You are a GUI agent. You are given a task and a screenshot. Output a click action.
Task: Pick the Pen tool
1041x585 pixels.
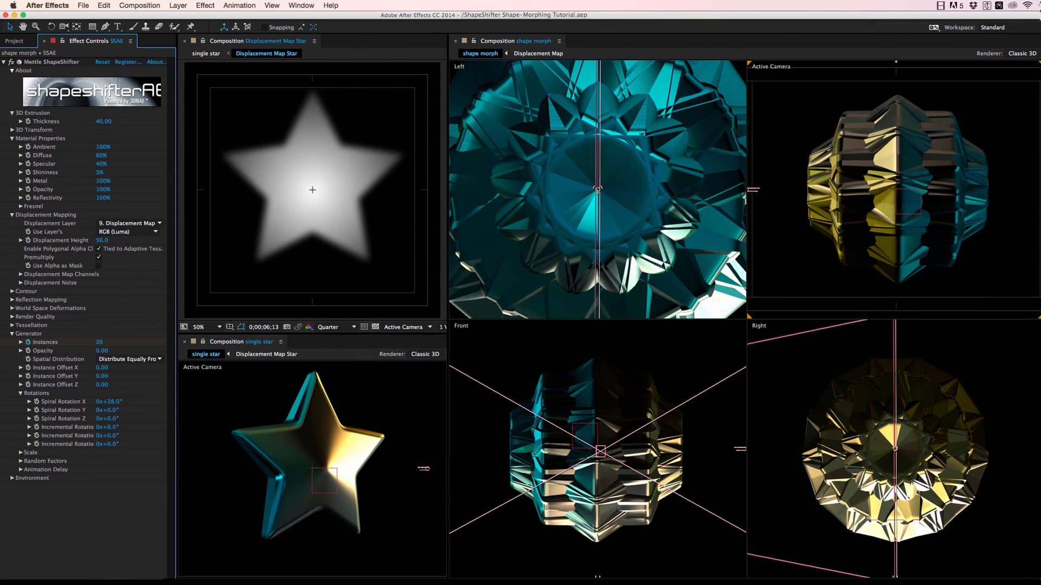[105, 26]
